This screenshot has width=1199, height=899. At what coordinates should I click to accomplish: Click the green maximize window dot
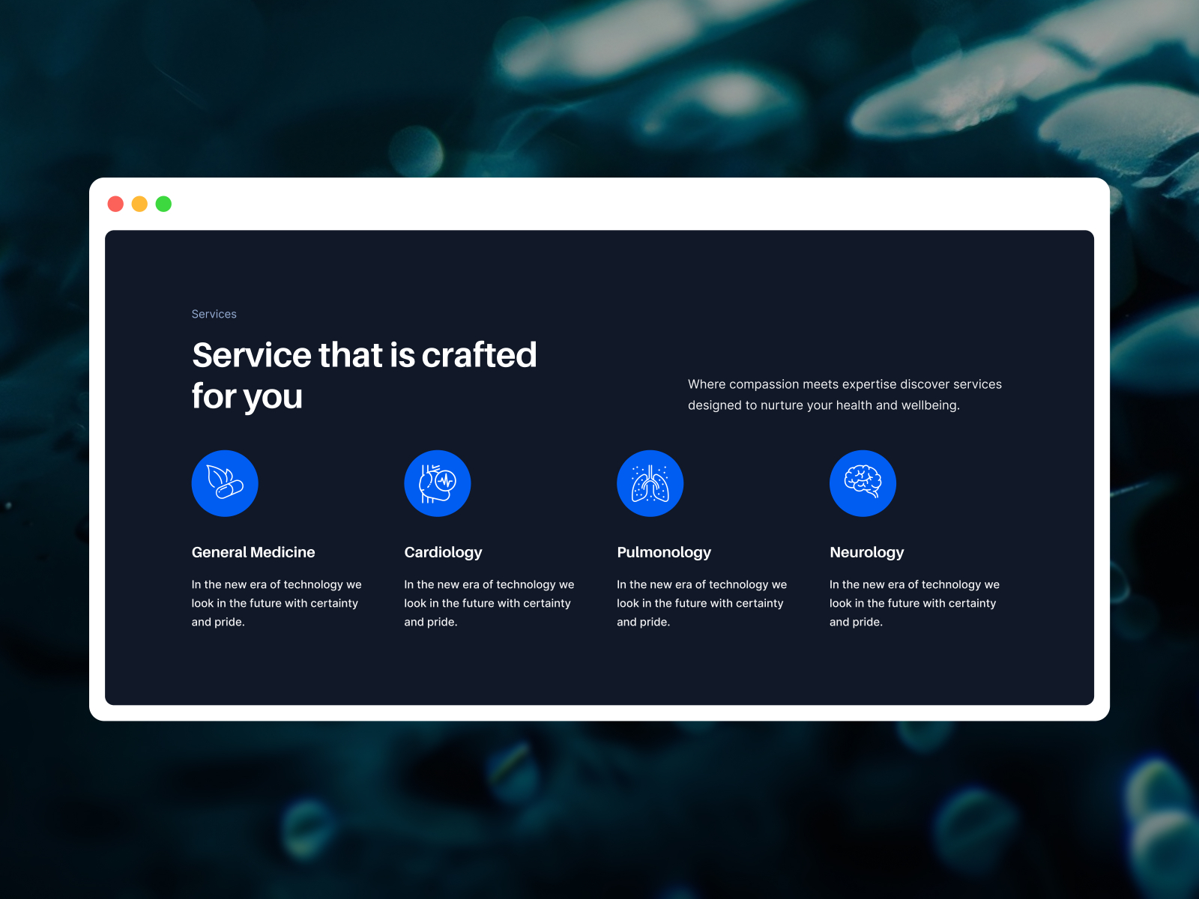pos(163,204)
